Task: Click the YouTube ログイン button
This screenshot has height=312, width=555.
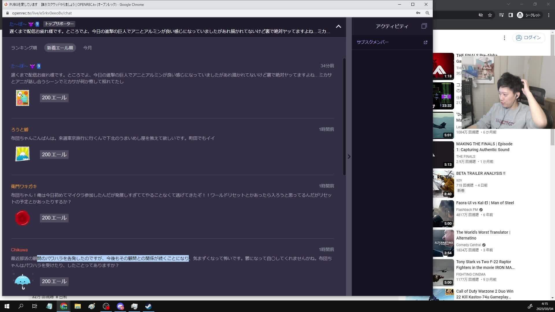Action: click(529, 38)
